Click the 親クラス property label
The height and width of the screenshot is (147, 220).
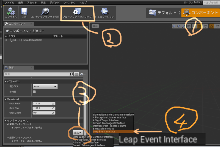tap(14, 87)
